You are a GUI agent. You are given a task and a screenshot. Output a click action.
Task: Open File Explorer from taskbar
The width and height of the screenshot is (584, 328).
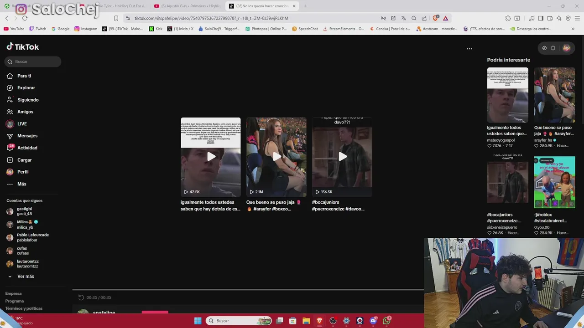(306, 321)
